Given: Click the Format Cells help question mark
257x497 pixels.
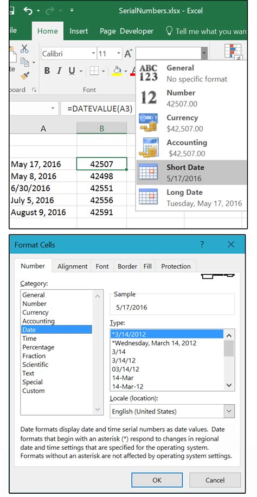Looking at the screenshot, I should (202, 244).
